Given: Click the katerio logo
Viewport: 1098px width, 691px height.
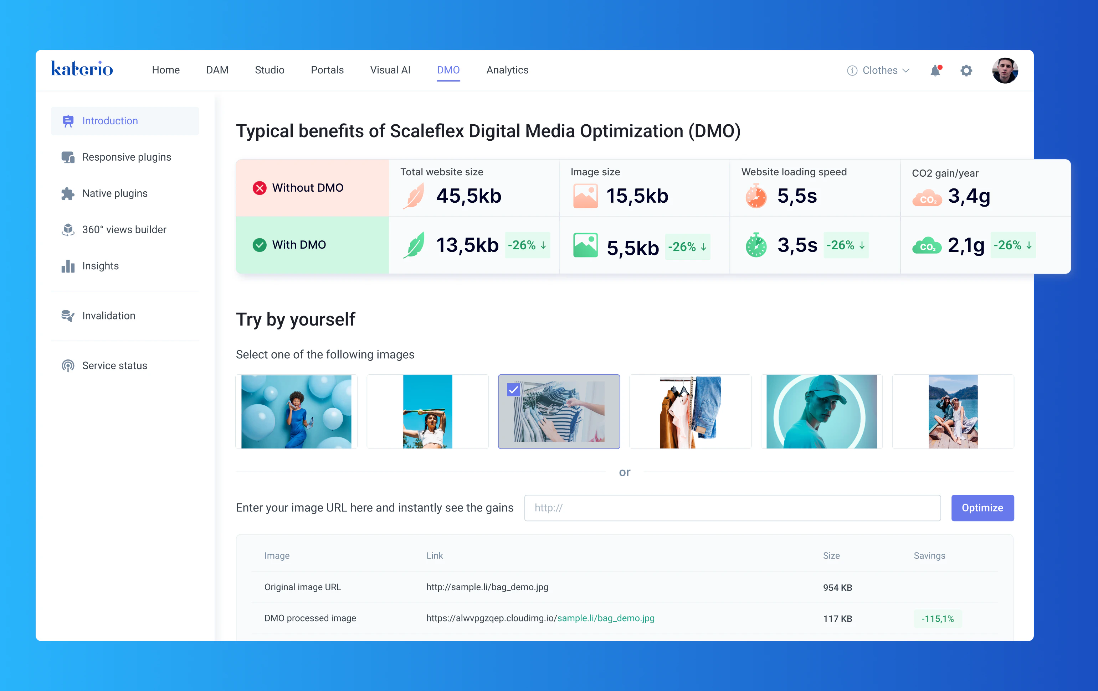Looking at the screenshot, I should pyautogui.click(x=82, y=68).
